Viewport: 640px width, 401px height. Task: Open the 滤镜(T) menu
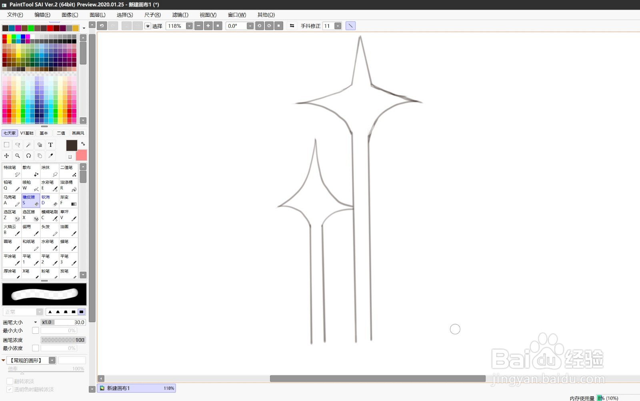[180, 15]
